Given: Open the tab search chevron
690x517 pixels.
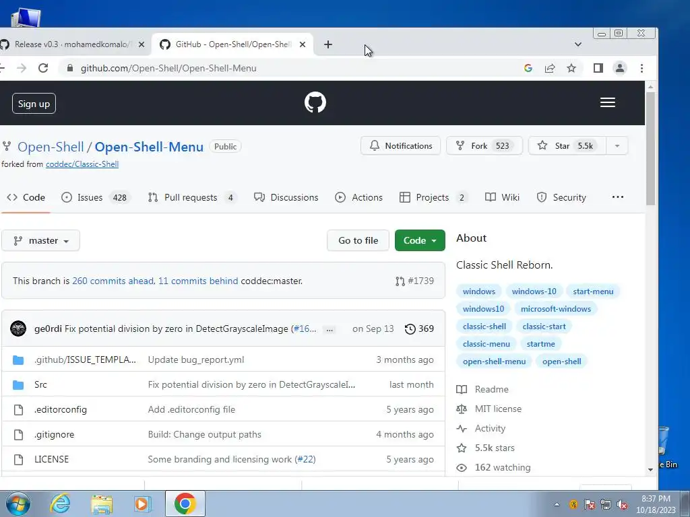Looking at the screenshot, I should 577,44.
